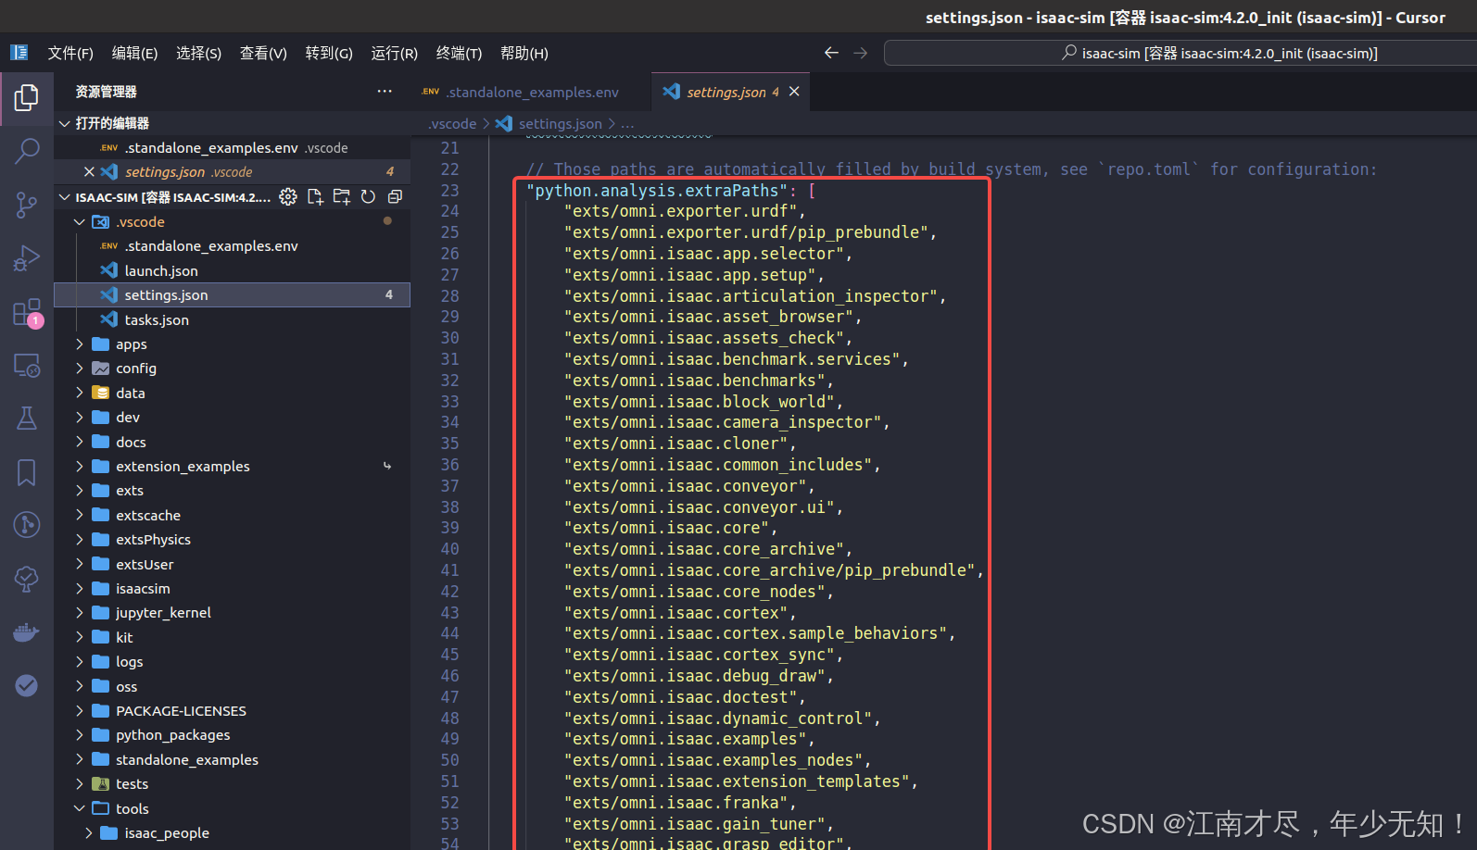Select .standalone_examples.env in open editors

click(232, 148)
